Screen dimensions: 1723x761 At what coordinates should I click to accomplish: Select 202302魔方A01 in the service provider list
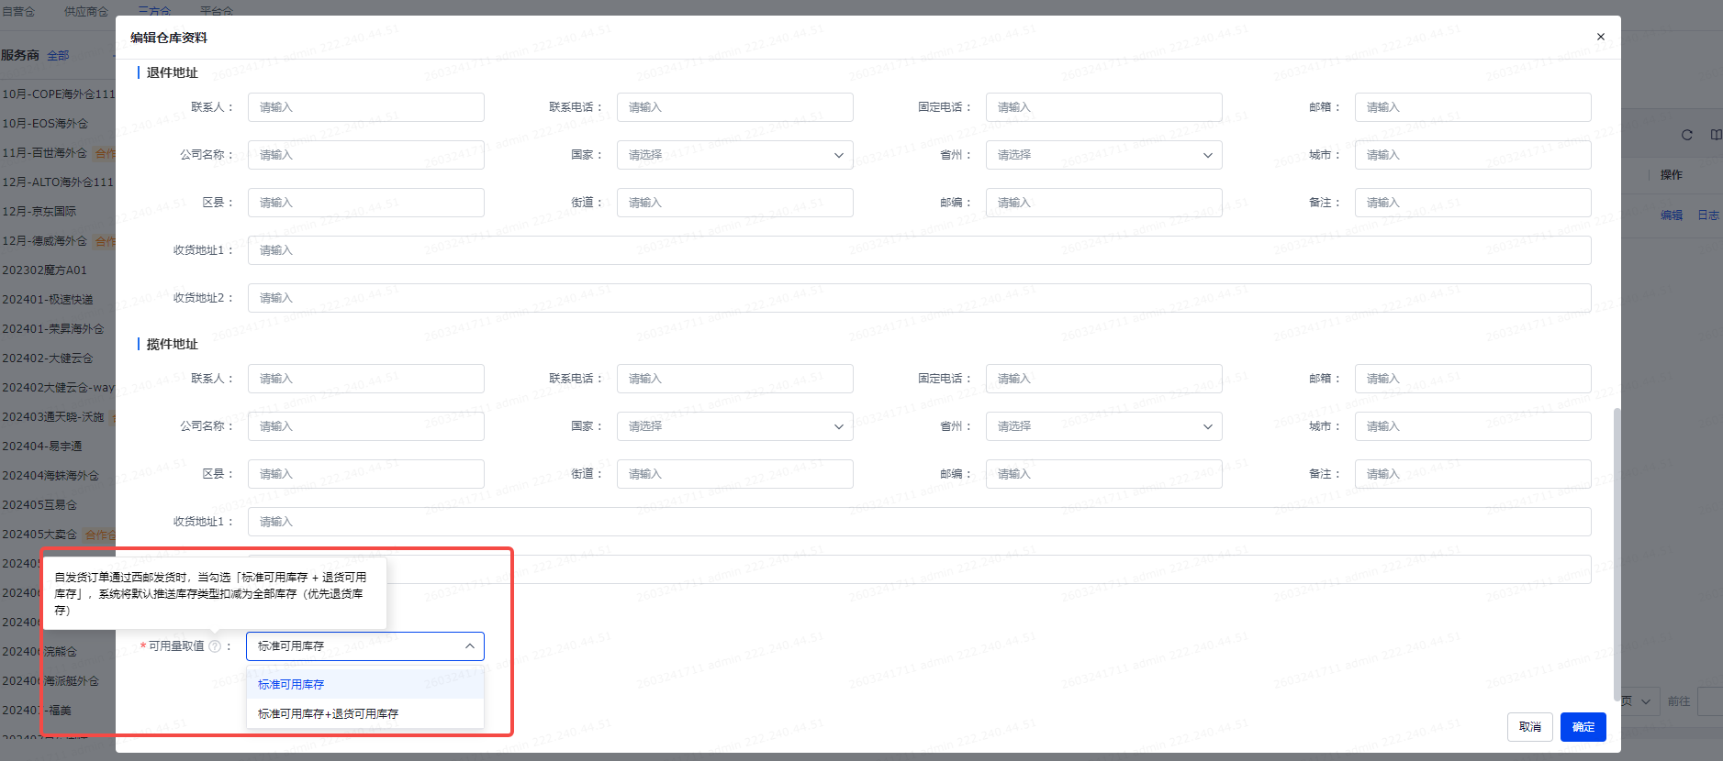[x=44, y=270]
